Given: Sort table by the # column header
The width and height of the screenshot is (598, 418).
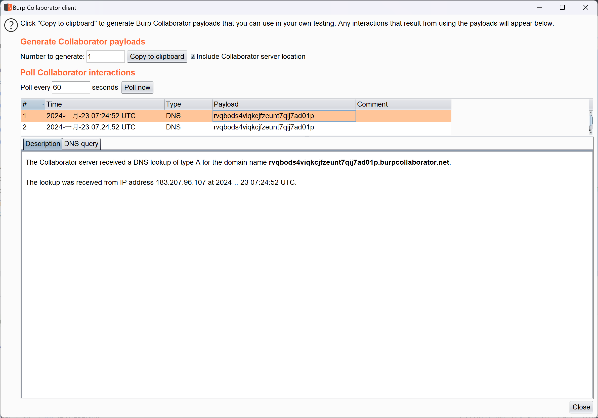Looking at the screenshot, I should (x=33, y=104).
